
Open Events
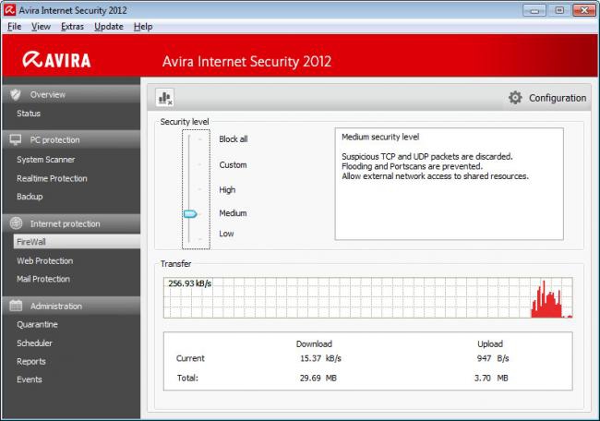click(30, 379)
